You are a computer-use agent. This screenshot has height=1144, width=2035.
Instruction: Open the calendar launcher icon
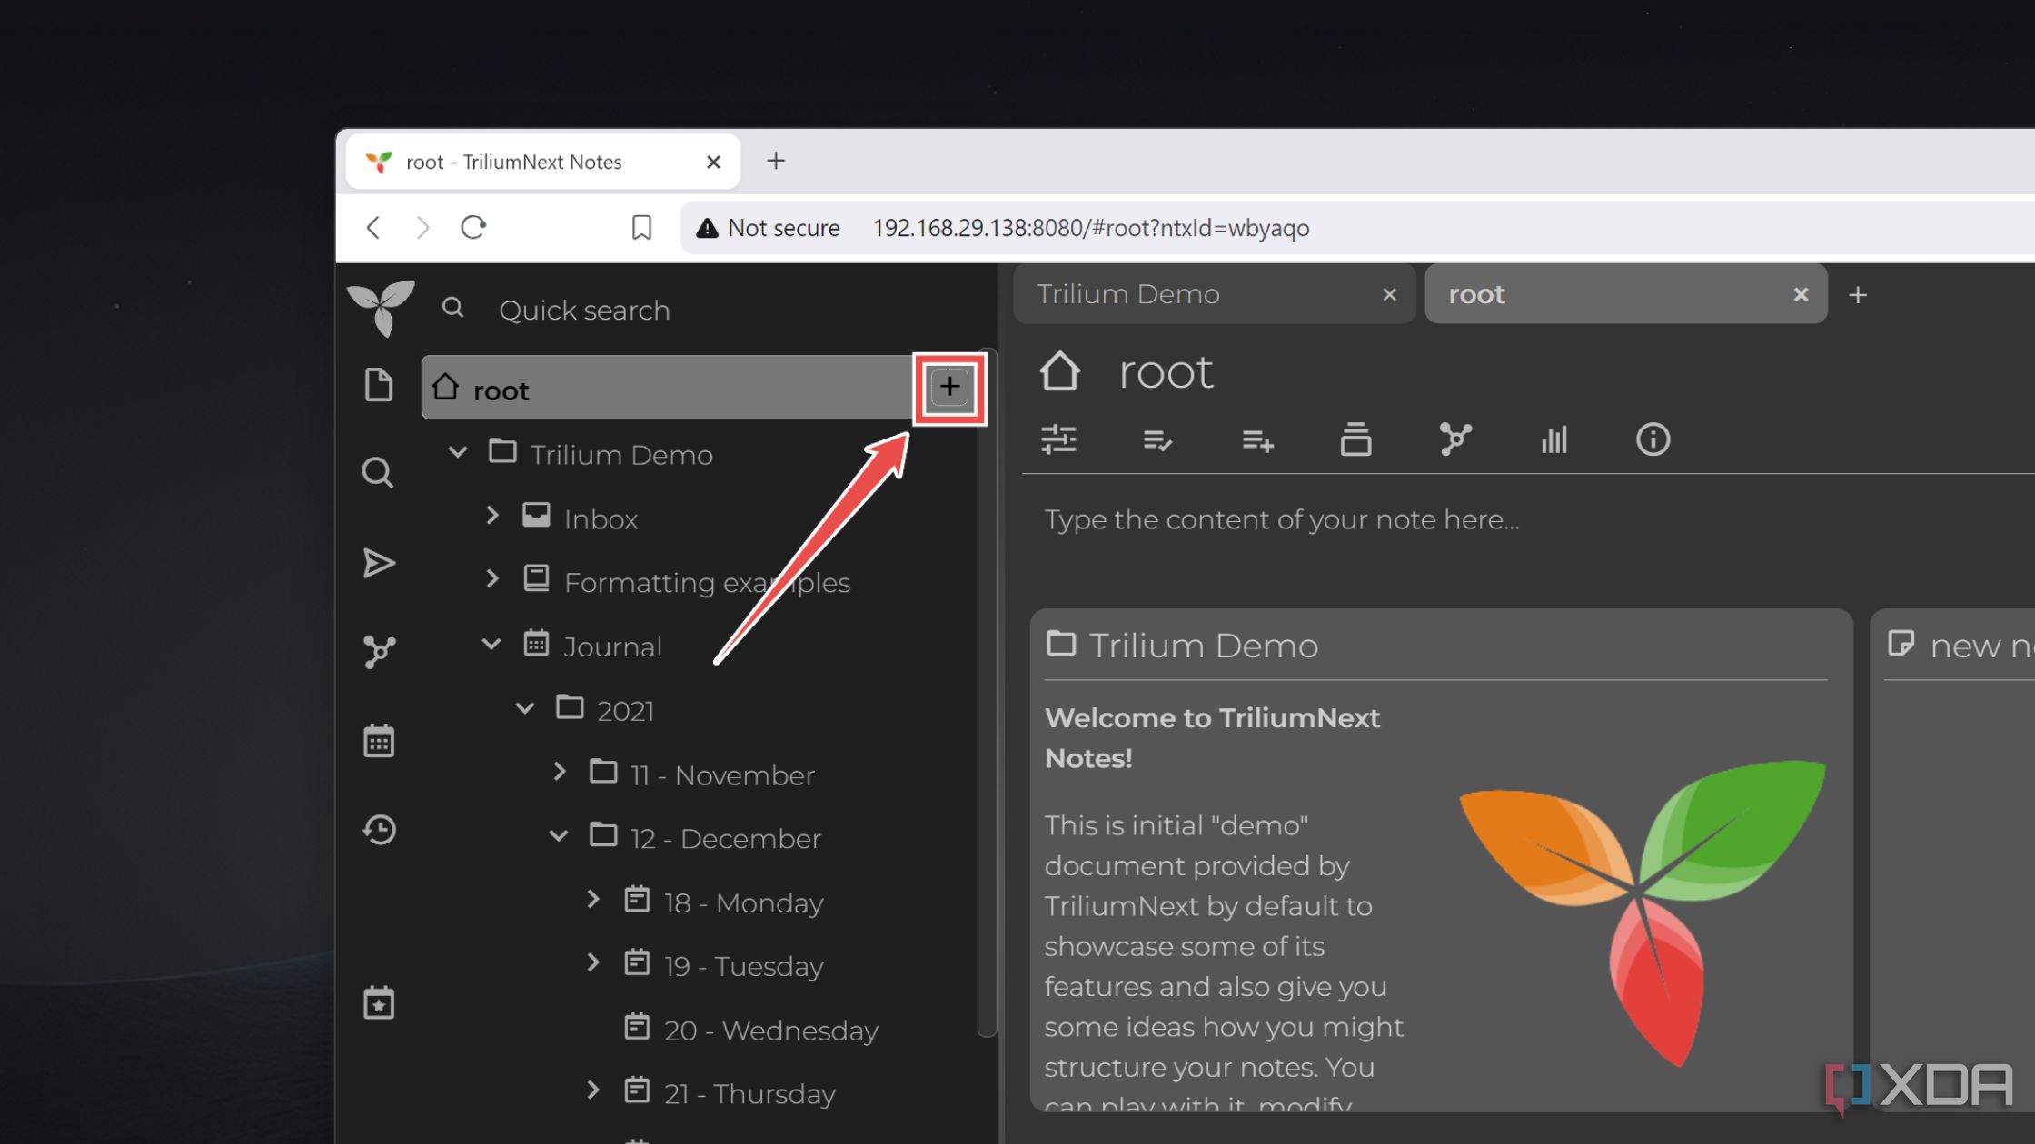[x=379, y=741]
